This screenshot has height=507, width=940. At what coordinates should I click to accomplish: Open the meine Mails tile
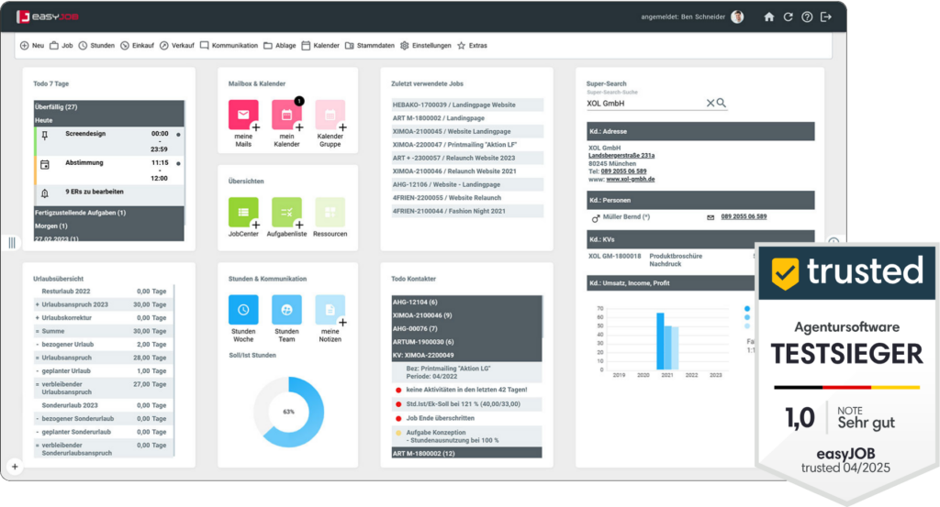[x=242, y=116]
